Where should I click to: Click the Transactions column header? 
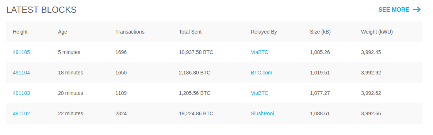click(x=130, y=32)
